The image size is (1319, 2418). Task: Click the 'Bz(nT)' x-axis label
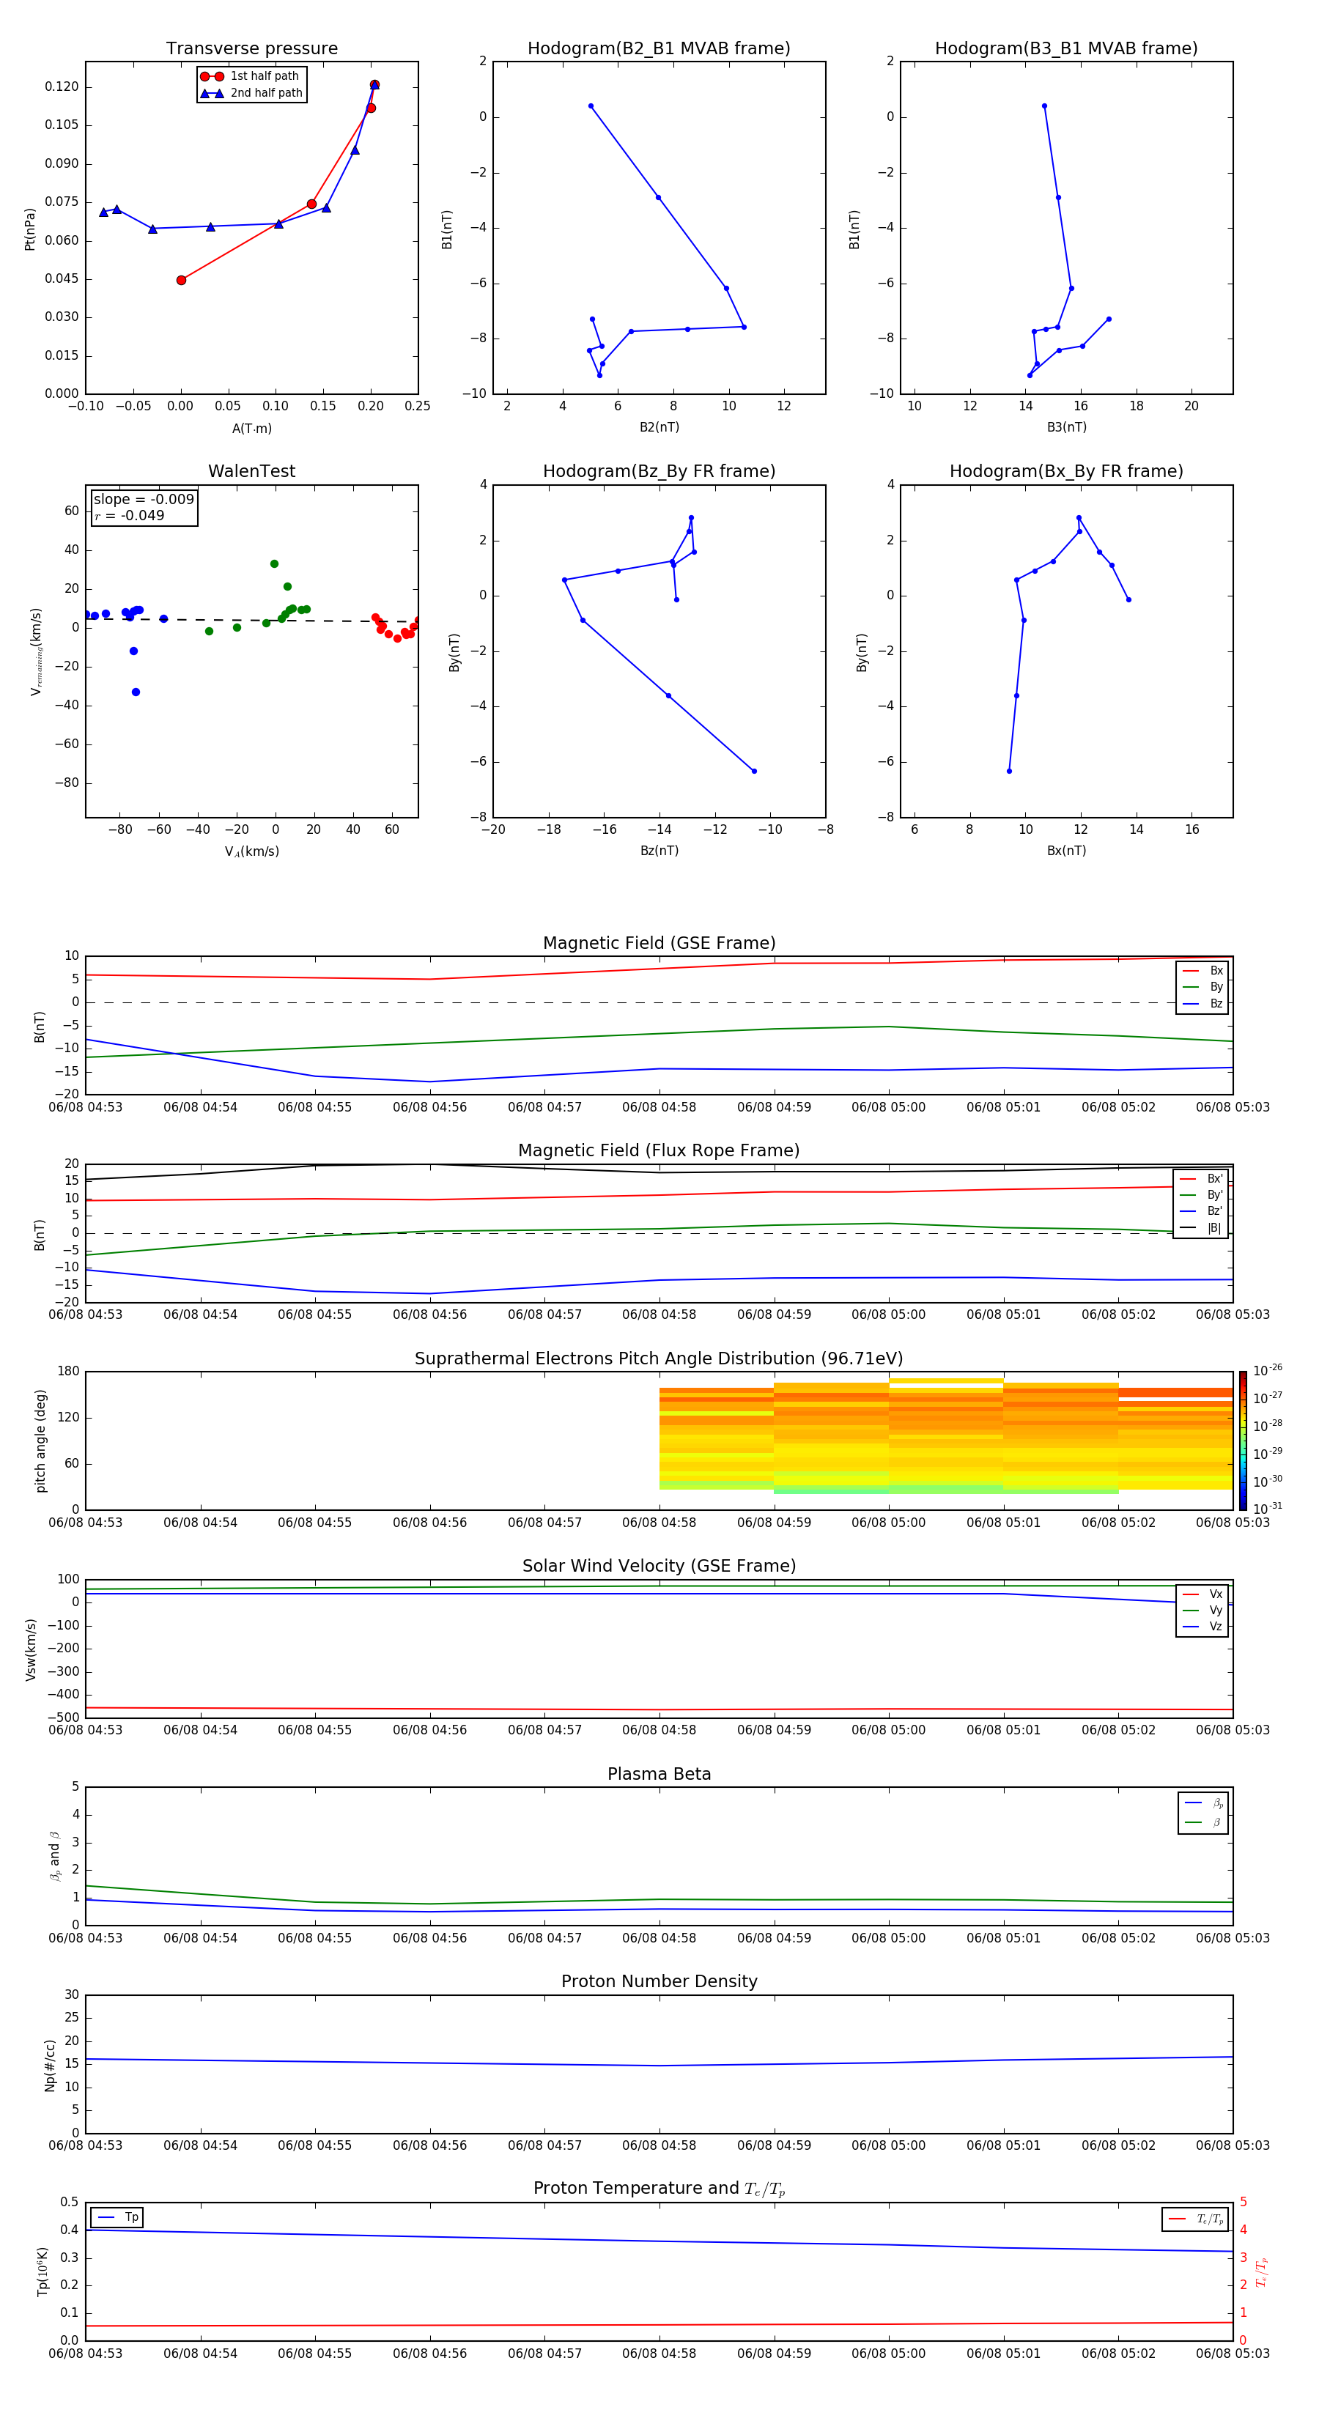point(659,851)
